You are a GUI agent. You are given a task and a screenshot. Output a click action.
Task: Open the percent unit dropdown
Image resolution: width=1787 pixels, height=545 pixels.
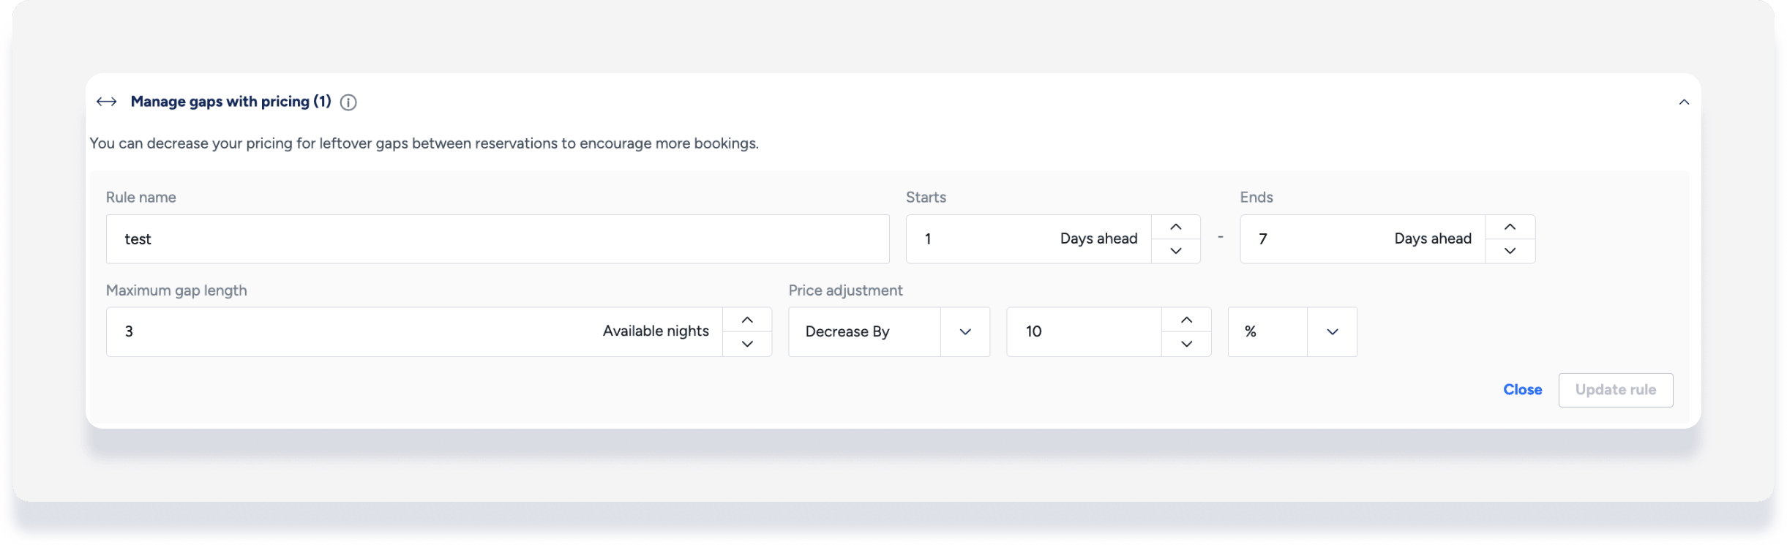point(1292,332)
